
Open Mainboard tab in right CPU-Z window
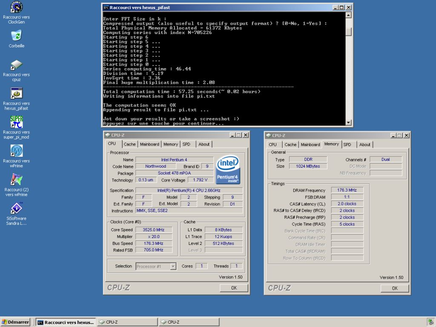(x=310, y=145)
